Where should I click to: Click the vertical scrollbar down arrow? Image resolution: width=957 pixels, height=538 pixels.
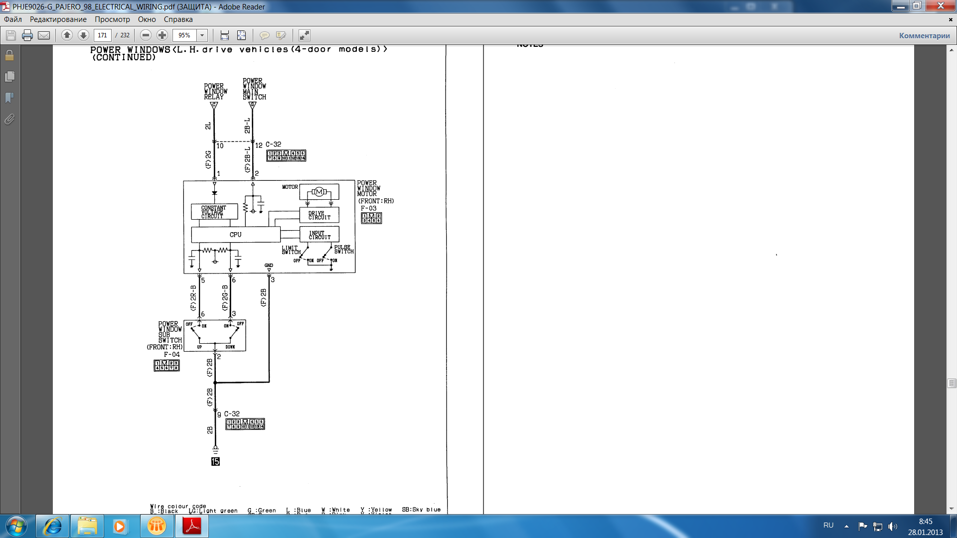click(952, 509)
